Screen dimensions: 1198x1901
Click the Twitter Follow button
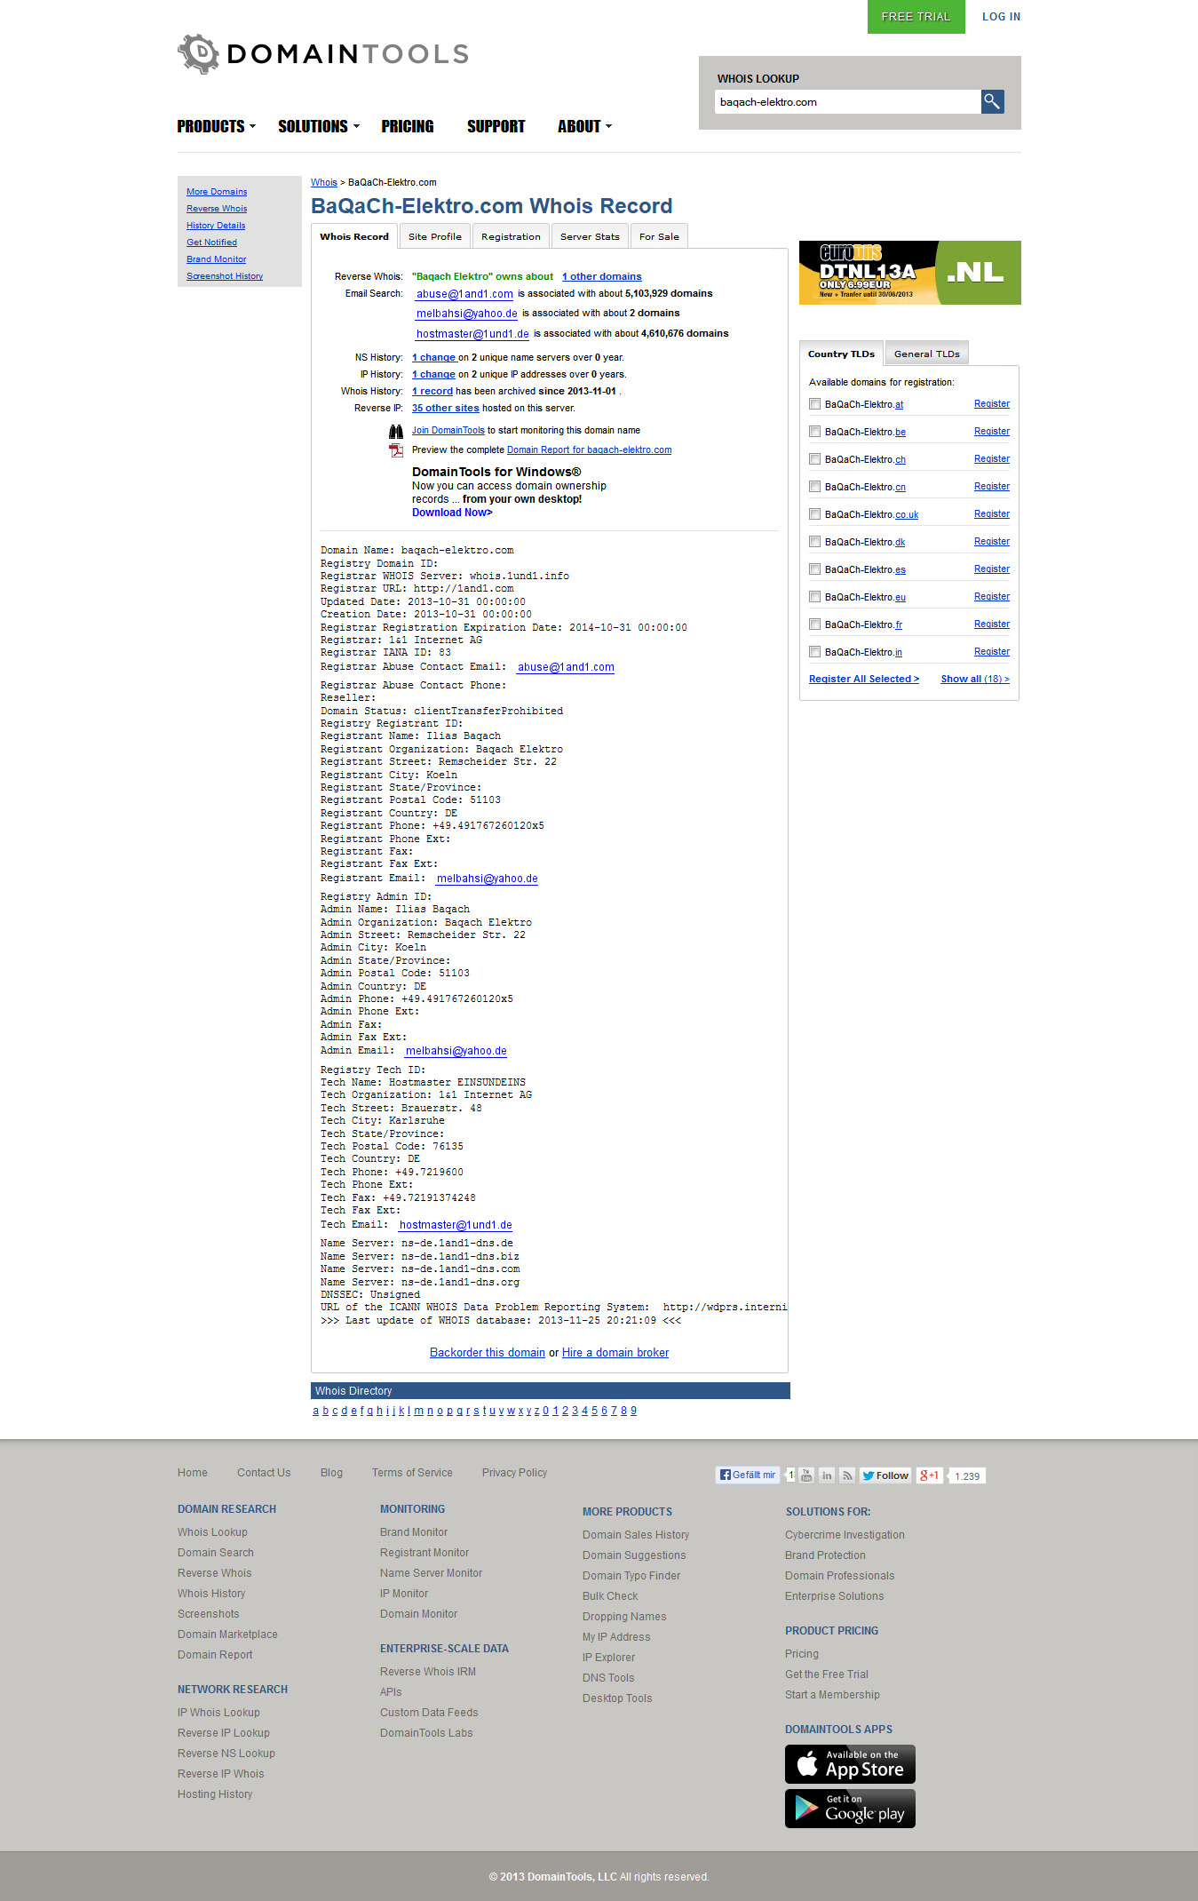(885, 1475)
